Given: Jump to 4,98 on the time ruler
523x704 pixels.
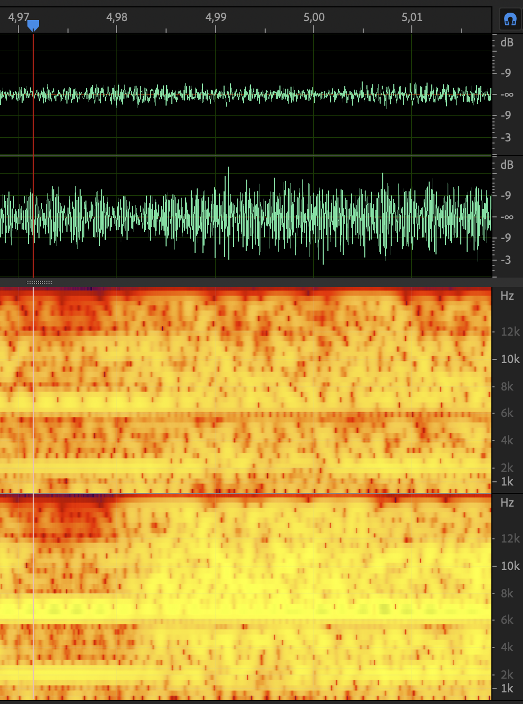Looking at the screenshot, I should click(x=117, y=17).
